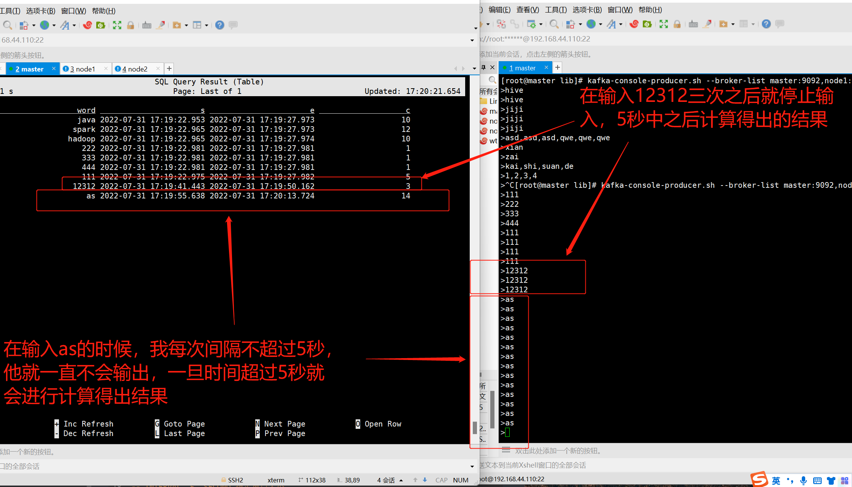
Task: Toggle pin on the session manager panel
Action: [483, 67]
